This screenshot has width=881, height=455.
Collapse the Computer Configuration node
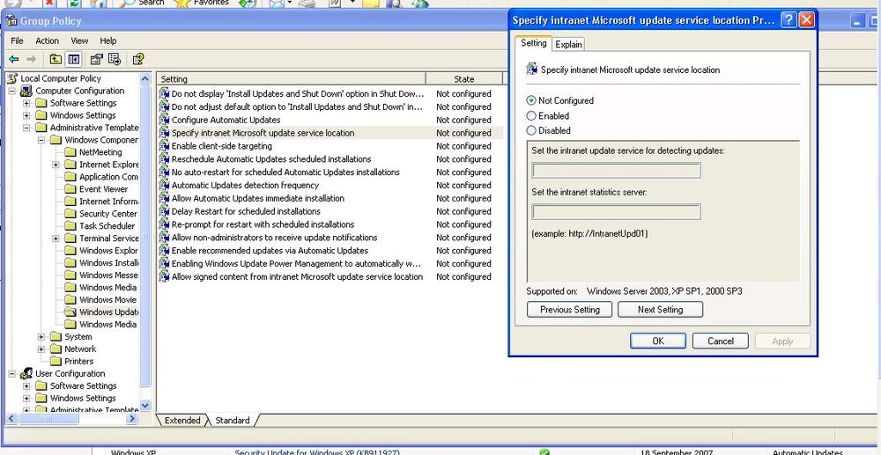click(x=11, y=91)
